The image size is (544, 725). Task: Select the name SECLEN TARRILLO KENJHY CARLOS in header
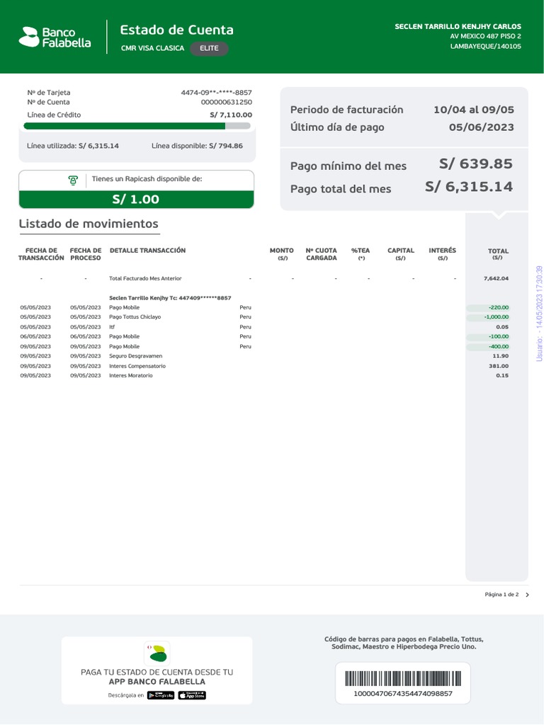458,26
